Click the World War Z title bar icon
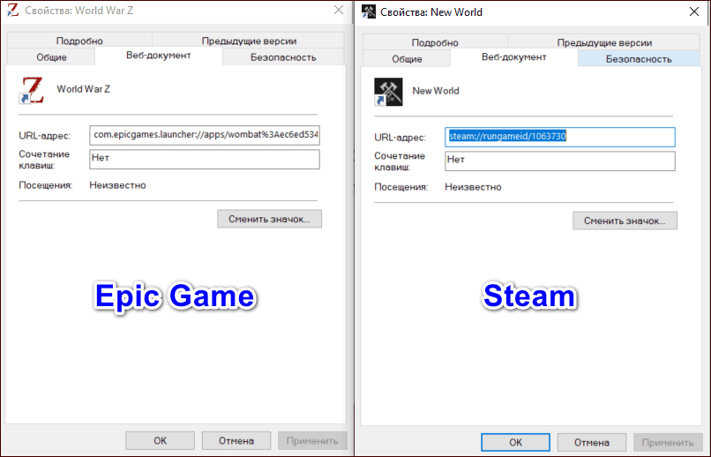 coord(11,10)
